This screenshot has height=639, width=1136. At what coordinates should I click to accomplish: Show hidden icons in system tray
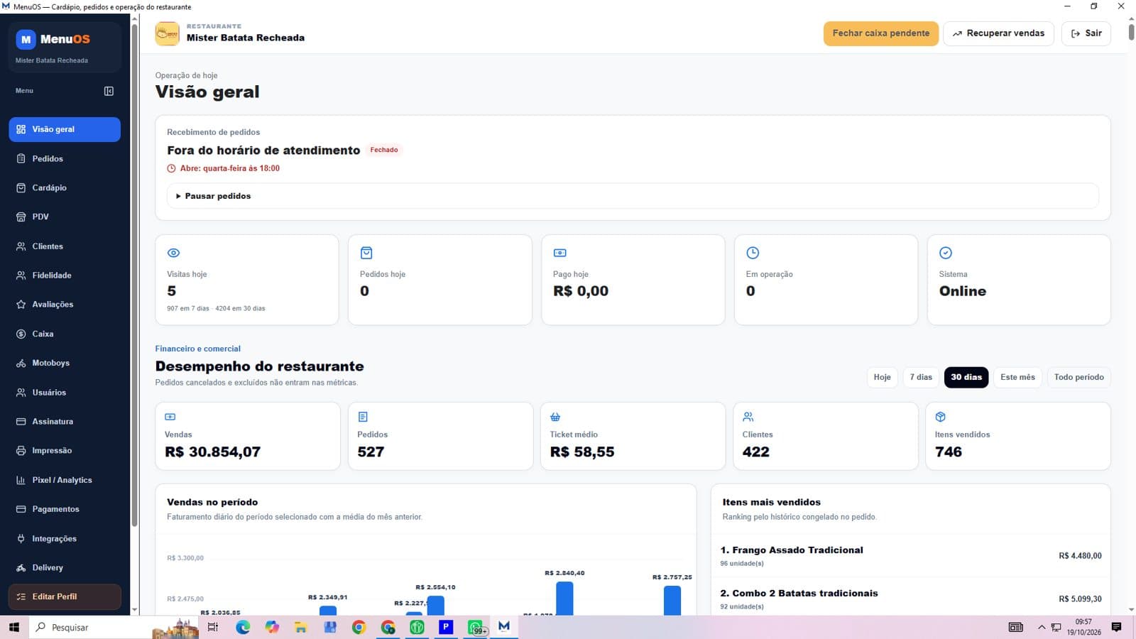(1042, 627)
